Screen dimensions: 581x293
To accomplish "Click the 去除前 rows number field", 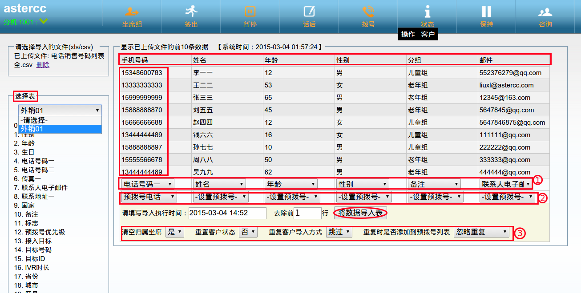I will click(307, 213).
